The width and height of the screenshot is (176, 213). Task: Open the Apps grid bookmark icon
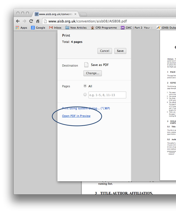17,28
